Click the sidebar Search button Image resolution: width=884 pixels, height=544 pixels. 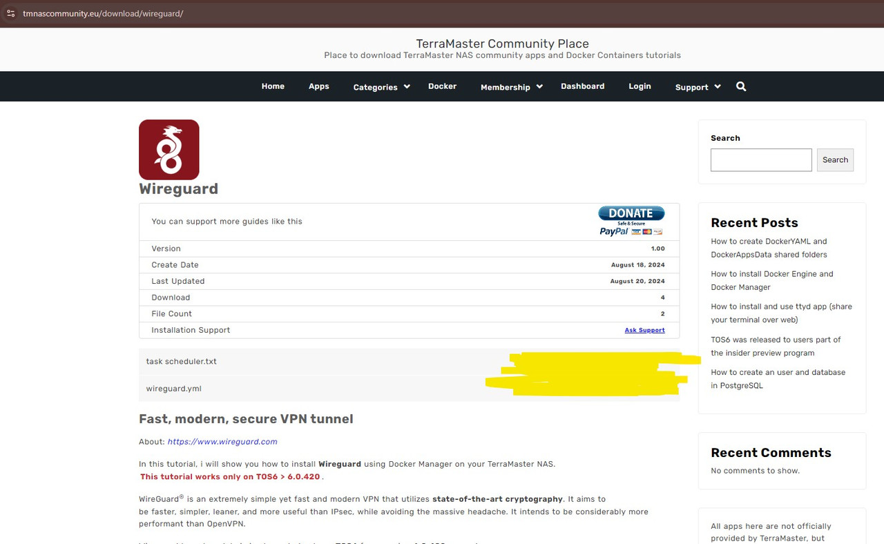[835, 159]
